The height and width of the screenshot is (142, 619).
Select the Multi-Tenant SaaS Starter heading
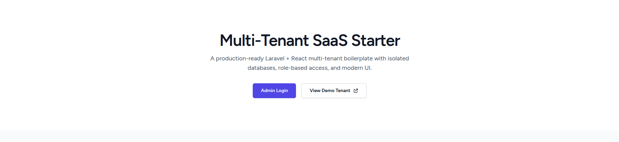point(310,40)
